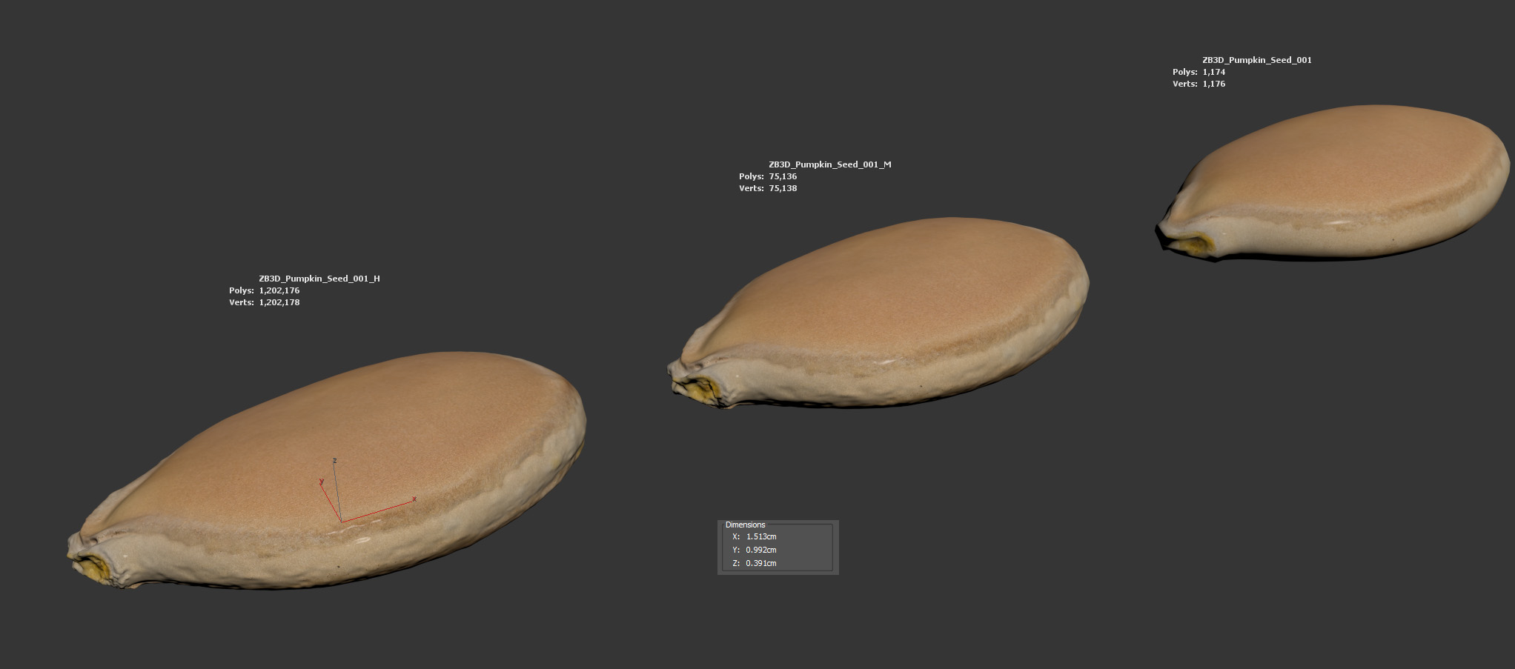1515x669 pixels.
Task: Click the Dimensions group title
Action: point(745,525)
